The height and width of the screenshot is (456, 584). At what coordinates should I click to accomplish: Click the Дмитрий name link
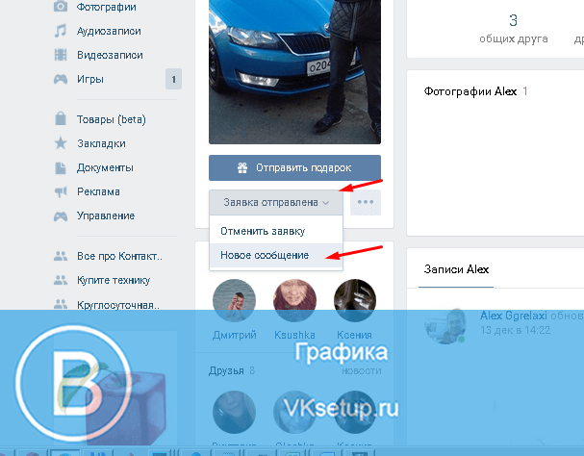(x=234, y=335)
